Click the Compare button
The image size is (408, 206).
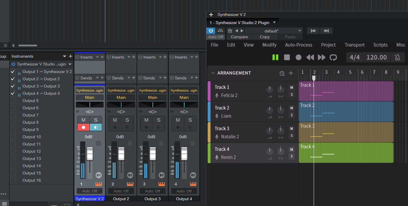[x=239, y=37]
